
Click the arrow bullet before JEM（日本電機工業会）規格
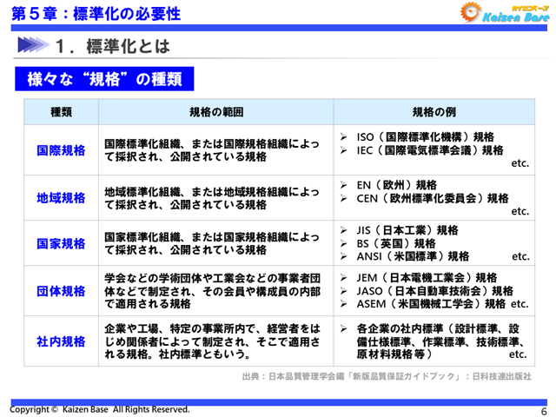(345, 278)
